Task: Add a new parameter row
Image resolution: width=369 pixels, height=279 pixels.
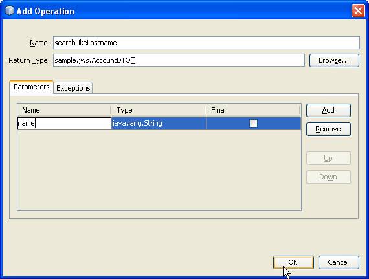Action: [x=328, y=110]
